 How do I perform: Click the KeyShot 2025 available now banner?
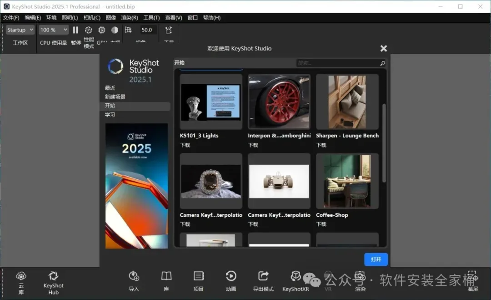pos(136,186)
